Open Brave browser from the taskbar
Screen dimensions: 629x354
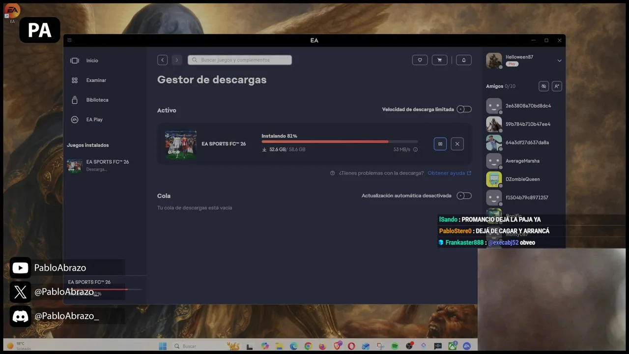(337, 346)
